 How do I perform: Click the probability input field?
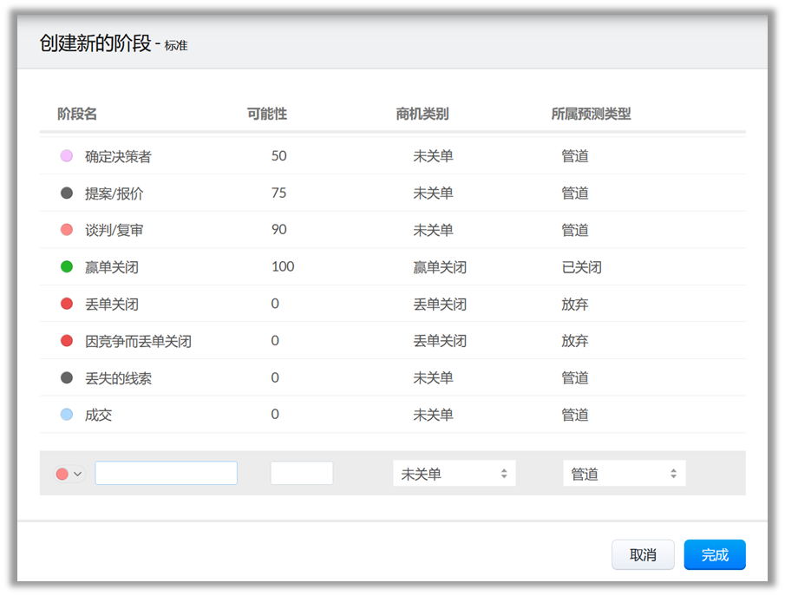301,473
